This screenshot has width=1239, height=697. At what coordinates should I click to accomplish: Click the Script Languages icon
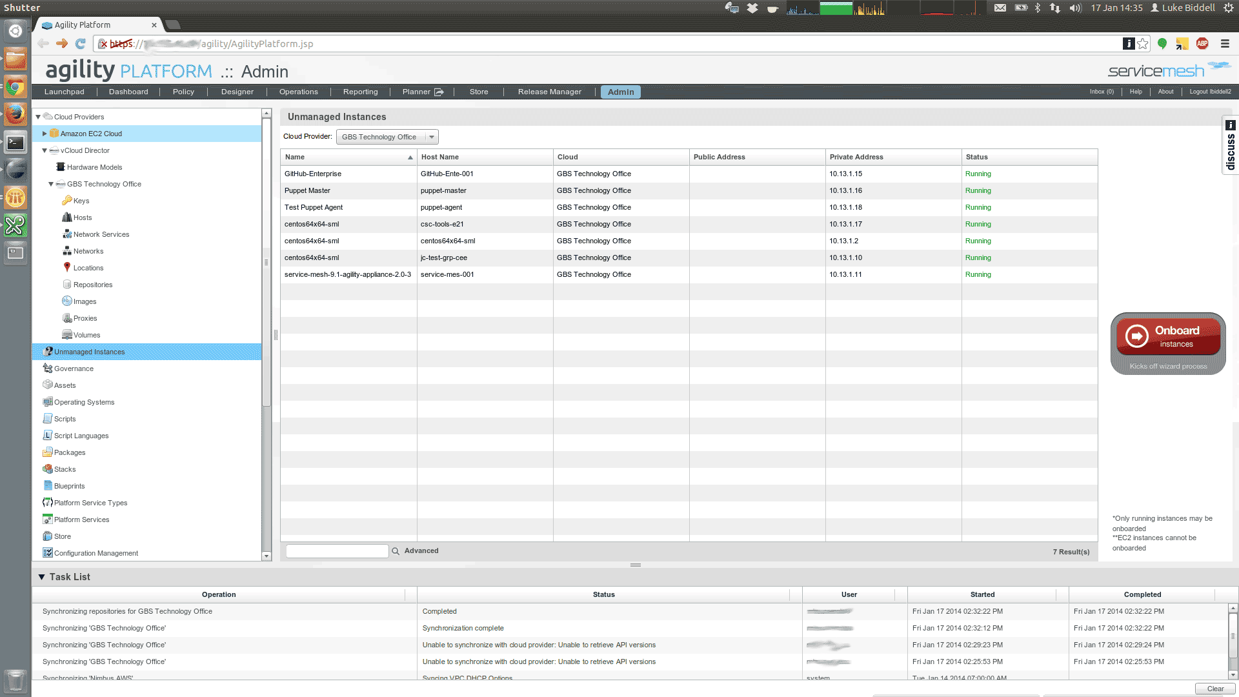tap(47, 436)
